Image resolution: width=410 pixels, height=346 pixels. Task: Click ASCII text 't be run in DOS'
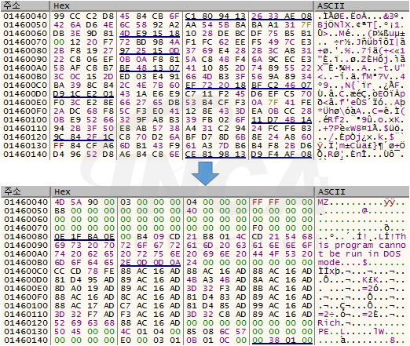tap(359, 254)
